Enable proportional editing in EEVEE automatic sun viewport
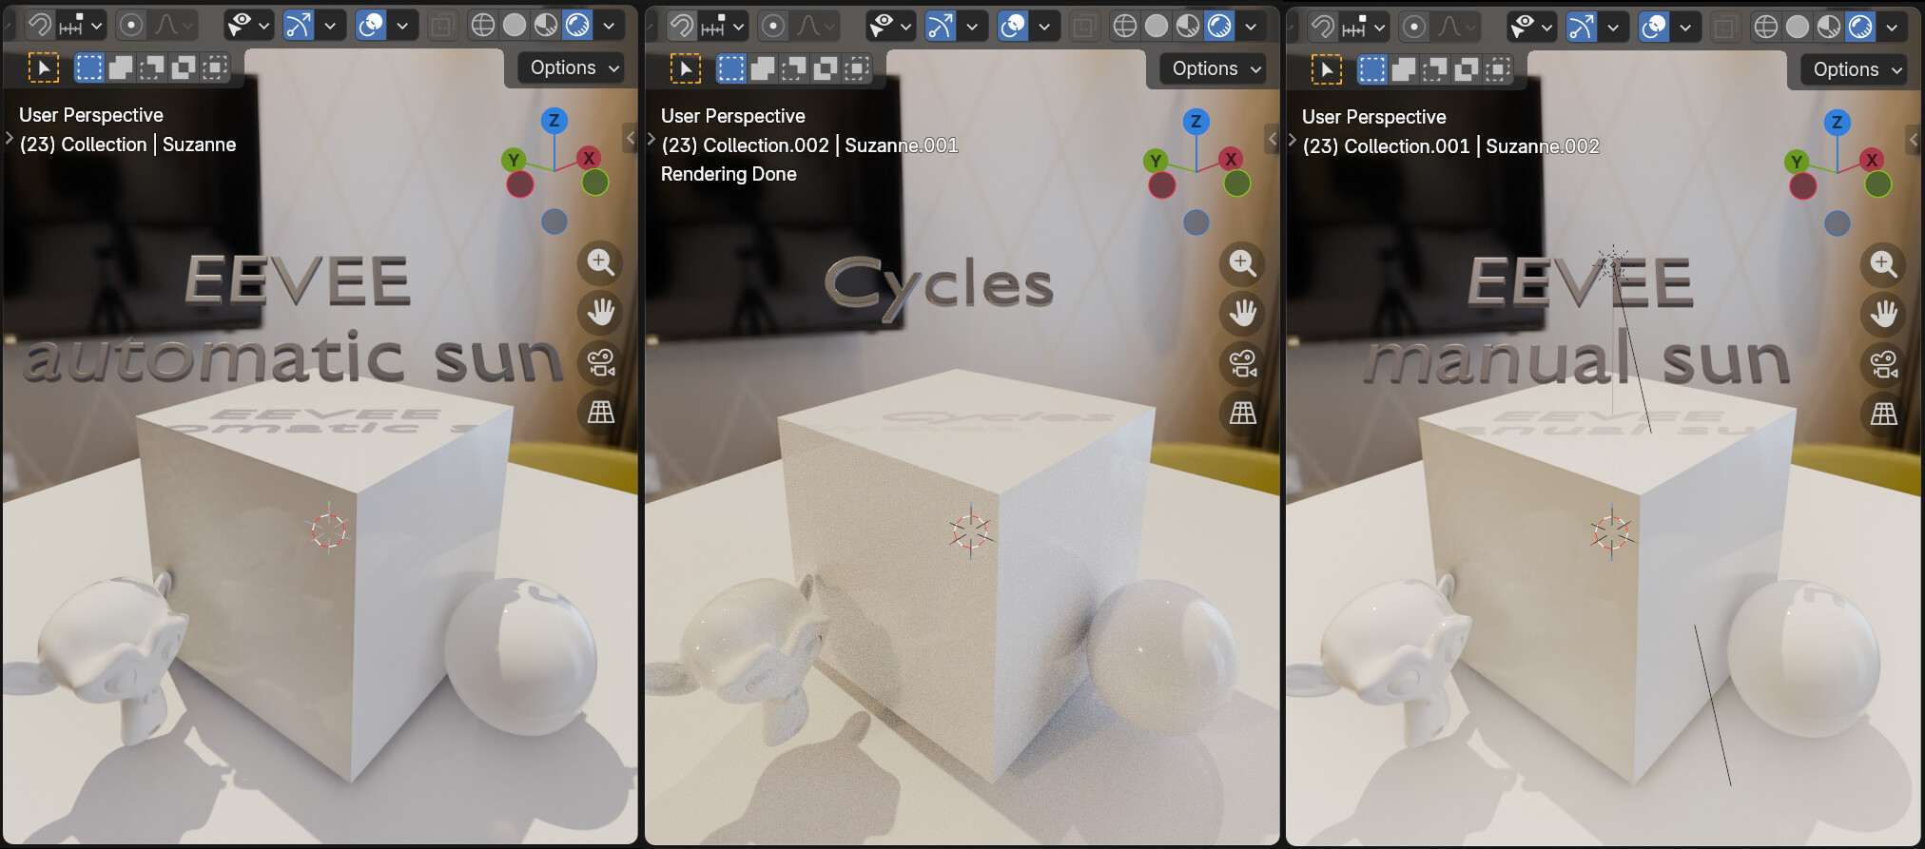The image size is (1925, 849). click(x=131, y=25)
